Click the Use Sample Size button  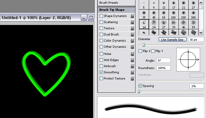(173, 39)
